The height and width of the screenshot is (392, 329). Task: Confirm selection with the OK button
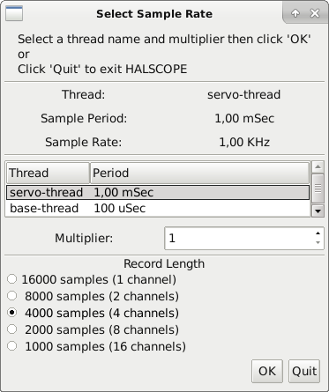[x=267, y=371]
